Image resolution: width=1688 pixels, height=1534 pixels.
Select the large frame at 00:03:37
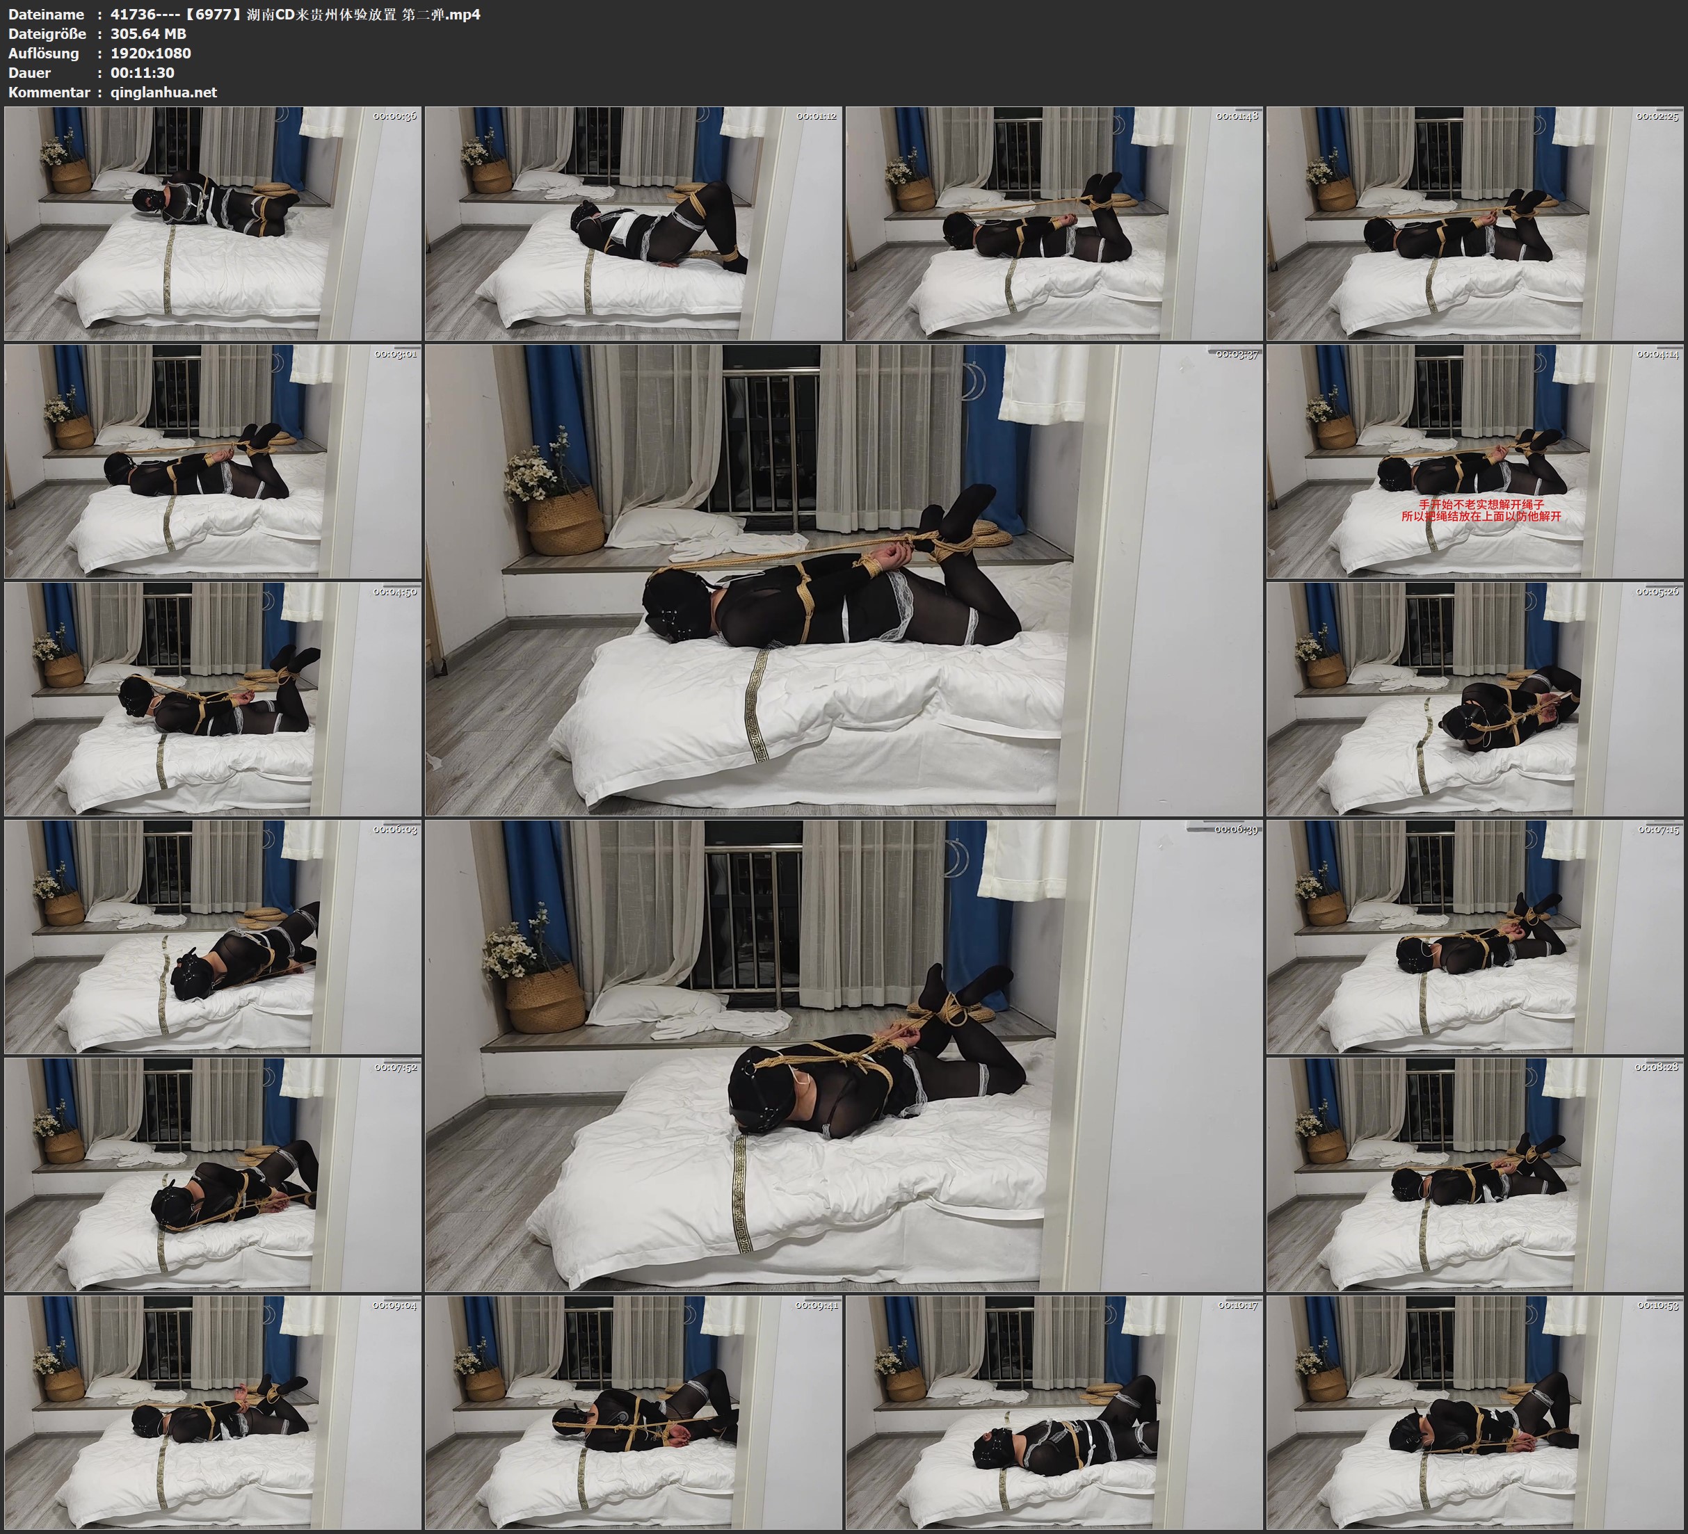(x=844, y=579)
